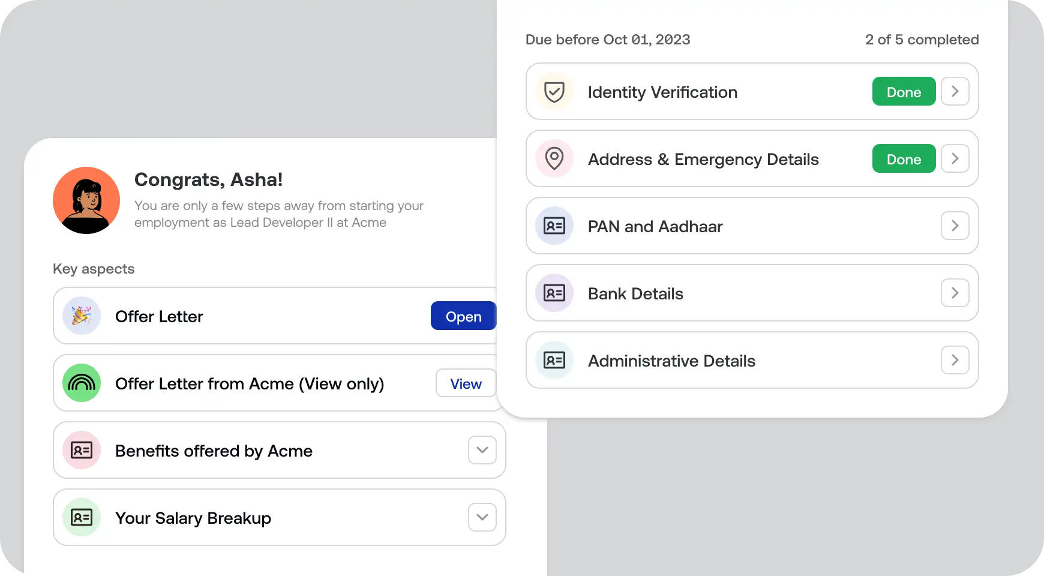Image resolution: width=1044 pixels, height=576 pixels.
Task: Click the green rainbow Acme logo icon
Action: pyautogui.click(x=82, y=383)
